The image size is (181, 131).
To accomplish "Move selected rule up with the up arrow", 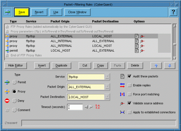I will click(x=156, y=65).
